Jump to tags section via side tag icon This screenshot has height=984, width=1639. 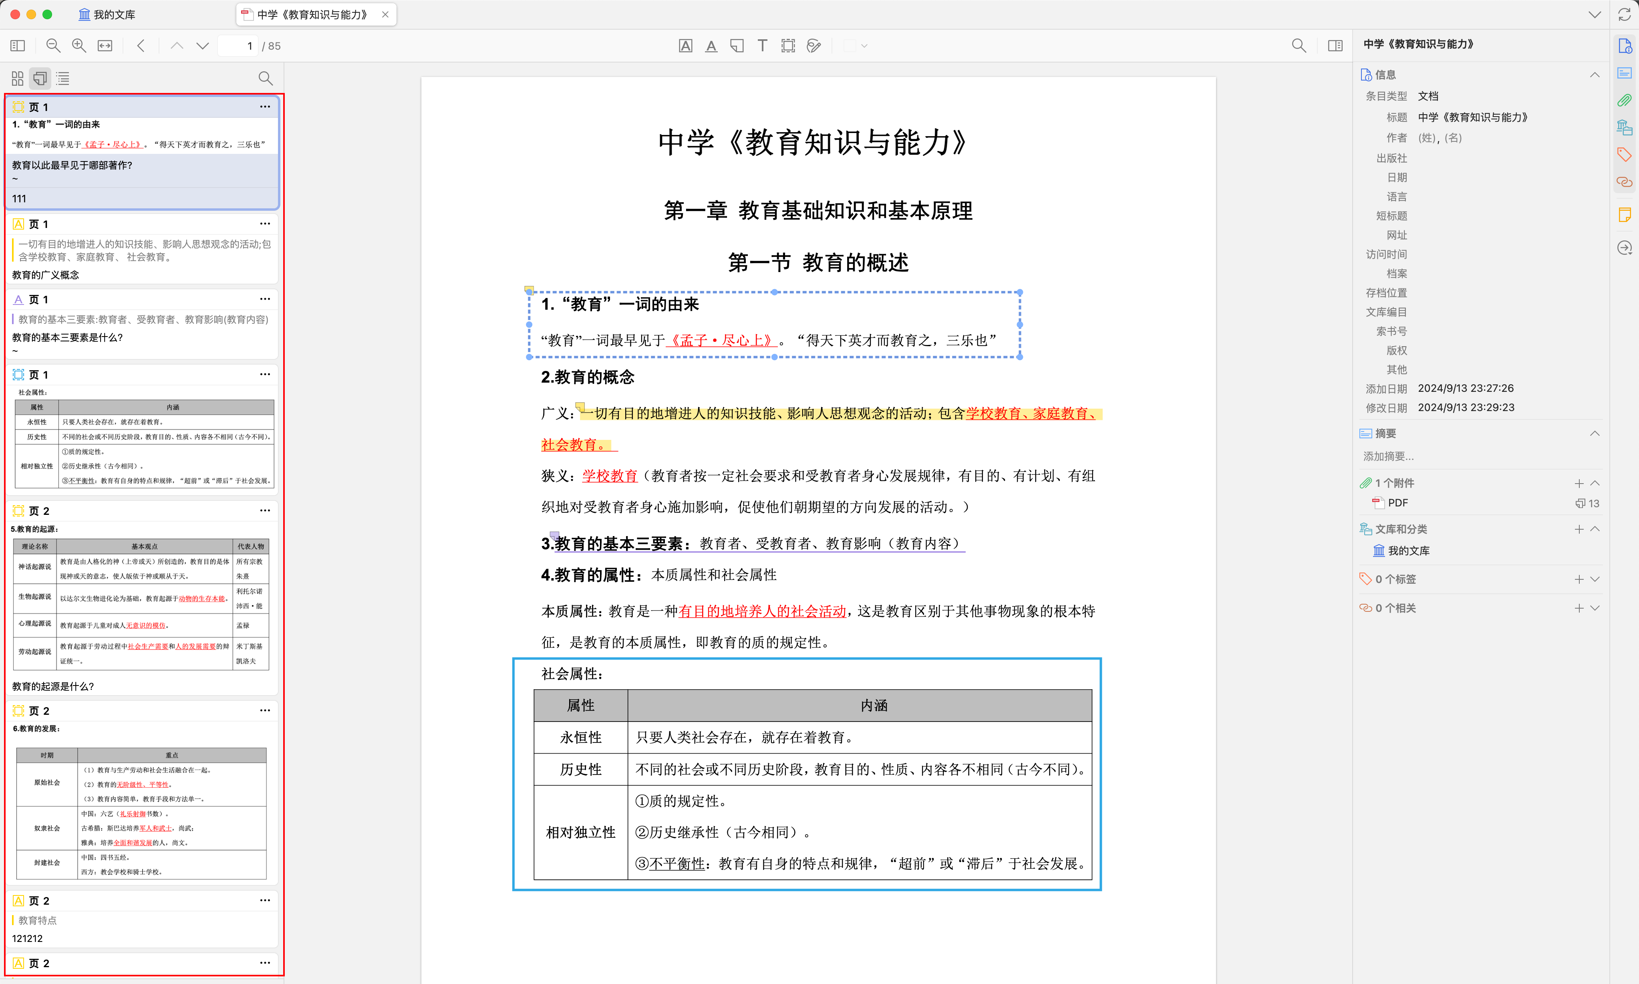(1625, 155)
